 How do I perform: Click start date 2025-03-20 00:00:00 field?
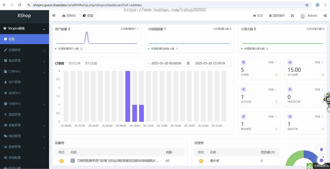[166, 63]
